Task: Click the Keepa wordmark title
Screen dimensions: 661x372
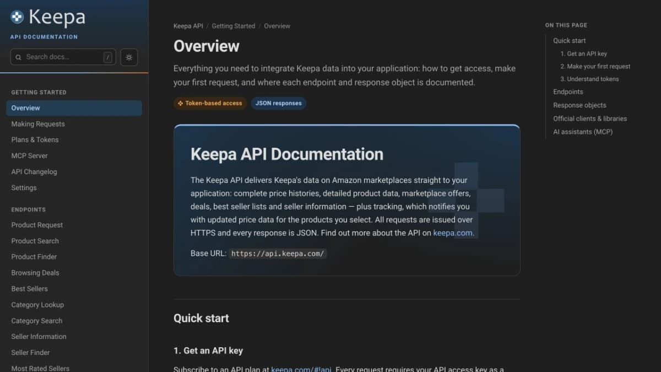Action: tap(57, 17)
